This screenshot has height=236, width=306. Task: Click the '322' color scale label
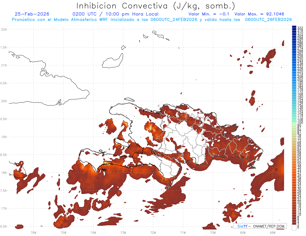tap(300, 27)
